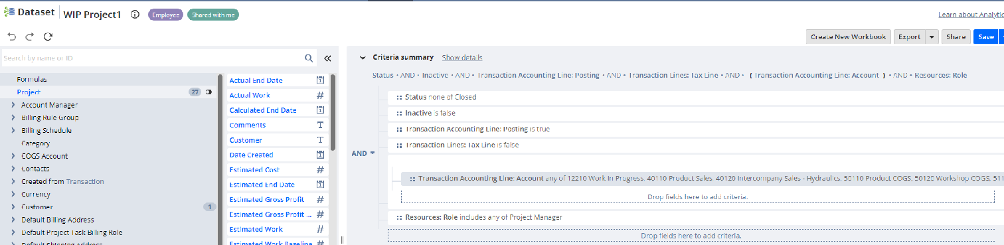Click the search magnifier icon

pyautogui.click(x=309, y=58)
